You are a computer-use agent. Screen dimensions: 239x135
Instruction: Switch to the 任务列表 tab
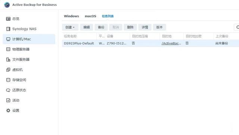(x=108, y=16)
